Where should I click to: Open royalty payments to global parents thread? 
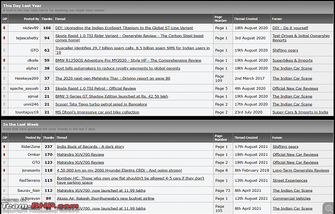[118, 68]
